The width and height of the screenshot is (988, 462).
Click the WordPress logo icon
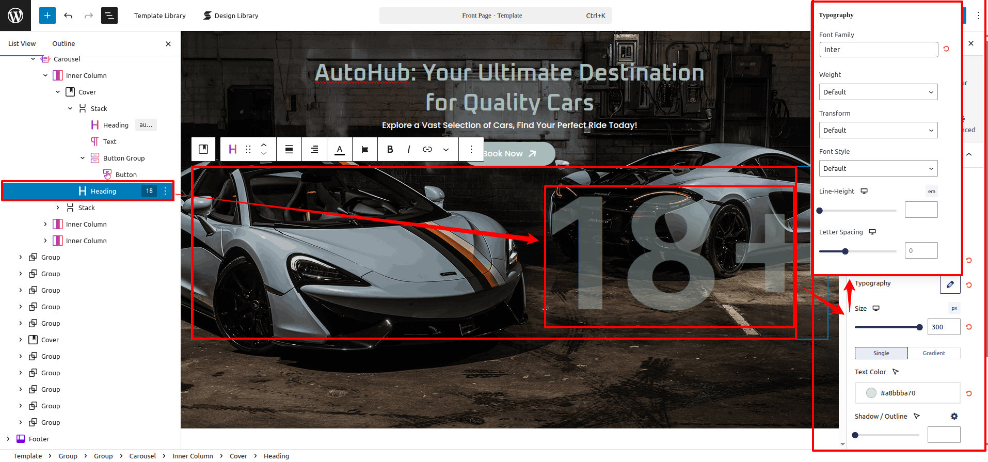tap(15, 15)
